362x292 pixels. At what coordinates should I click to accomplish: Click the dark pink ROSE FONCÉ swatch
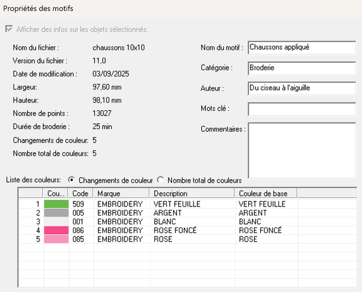(x=56, y=231)
